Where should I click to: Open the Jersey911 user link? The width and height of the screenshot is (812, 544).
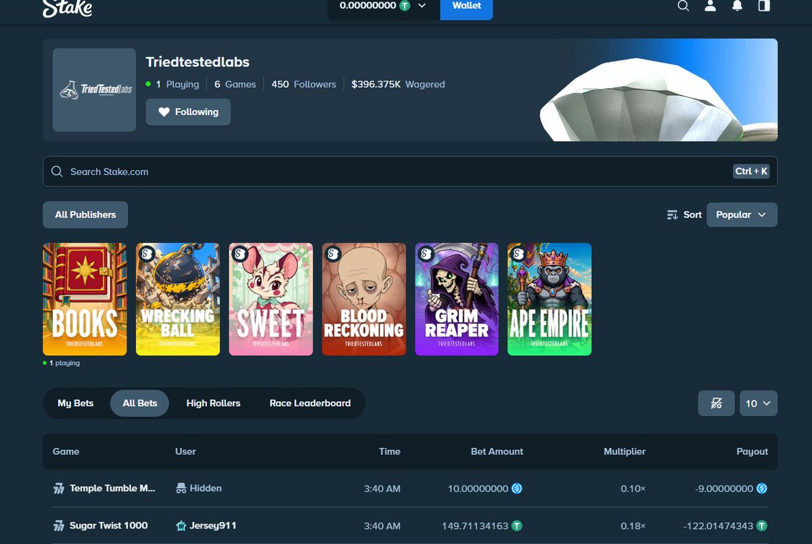(x=213, y=526)
